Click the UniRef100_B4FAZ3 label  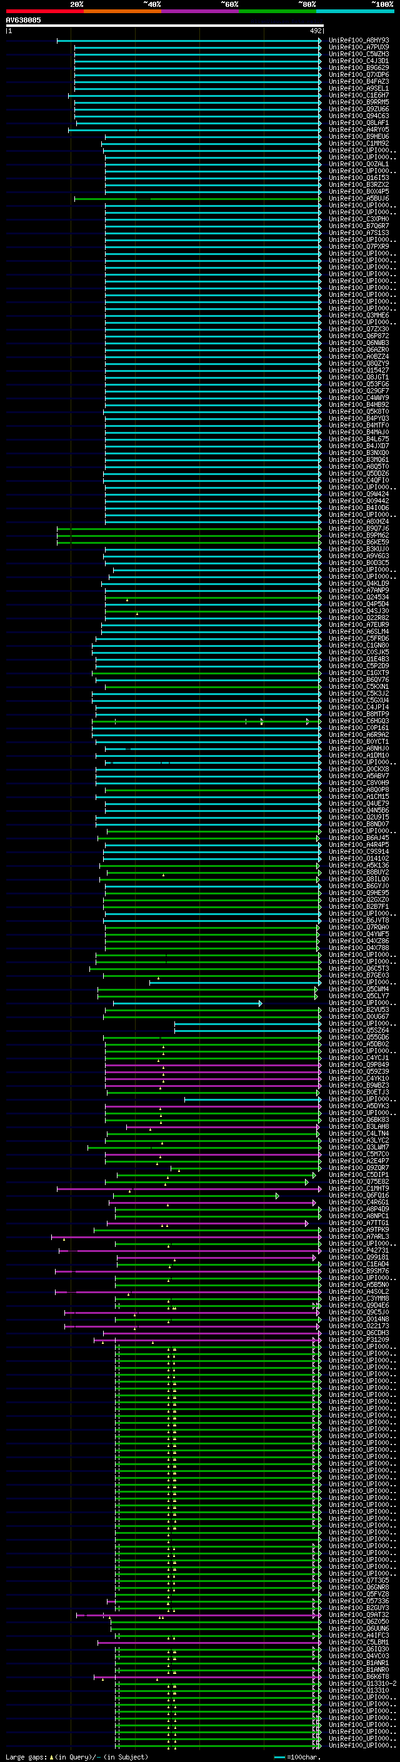click(x=359, y=81)
